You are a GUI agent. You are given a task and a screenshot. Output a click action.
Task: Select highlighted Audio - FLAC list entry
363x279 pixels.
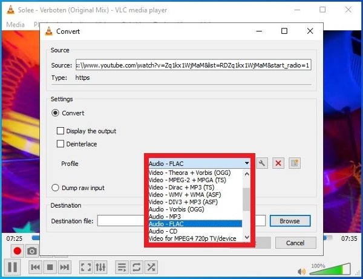click(x=195, y=224)
